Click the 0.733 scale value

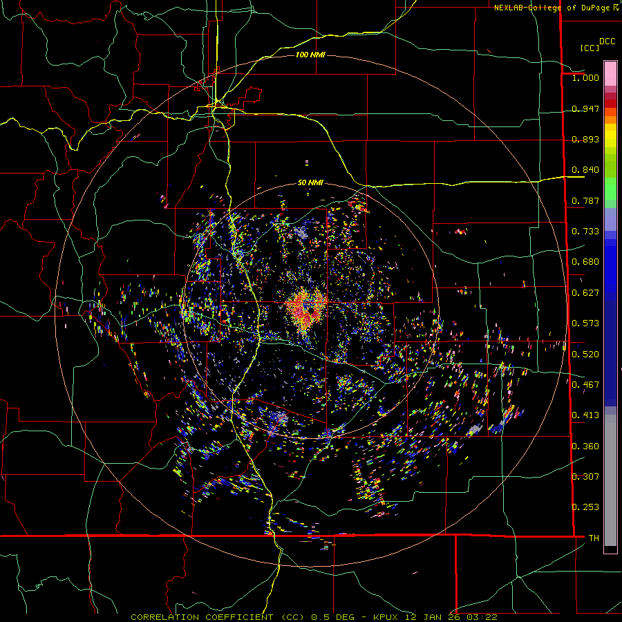[x=585, y=232]
